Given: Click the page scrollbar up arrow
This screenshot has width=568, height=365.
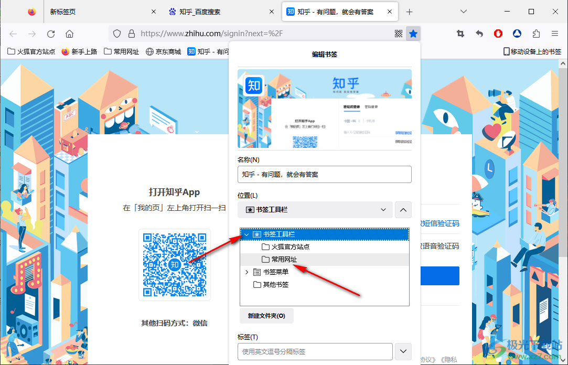Looking at the screenshot, I should 563,64.
